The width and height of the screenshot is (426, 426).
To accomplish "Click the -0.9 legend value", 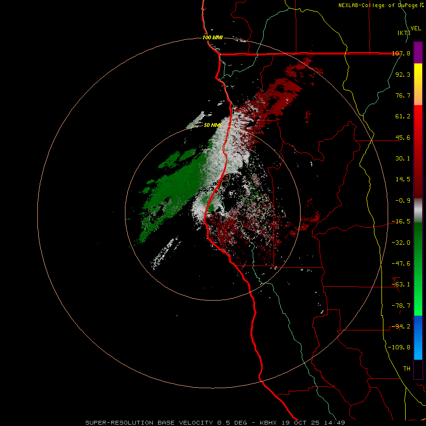I will point(403,201).
